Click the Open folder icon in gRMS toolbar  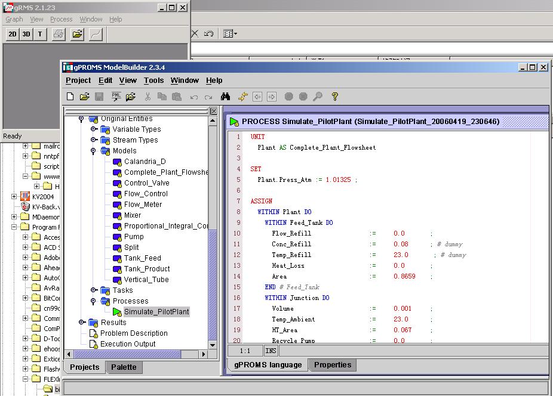(x=77, y=34)
